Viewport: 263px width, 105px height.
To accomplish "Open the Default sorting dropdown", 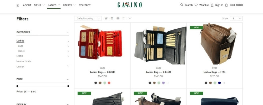I will (88, 18).
